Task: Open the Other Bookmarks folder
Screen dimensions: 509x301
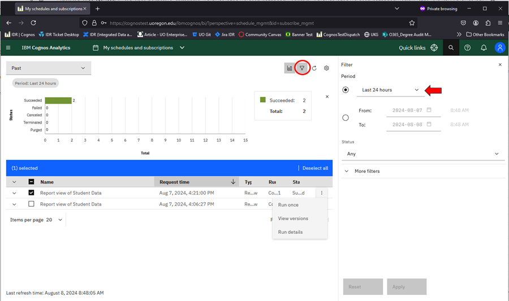Action: [x=485, y=34]
